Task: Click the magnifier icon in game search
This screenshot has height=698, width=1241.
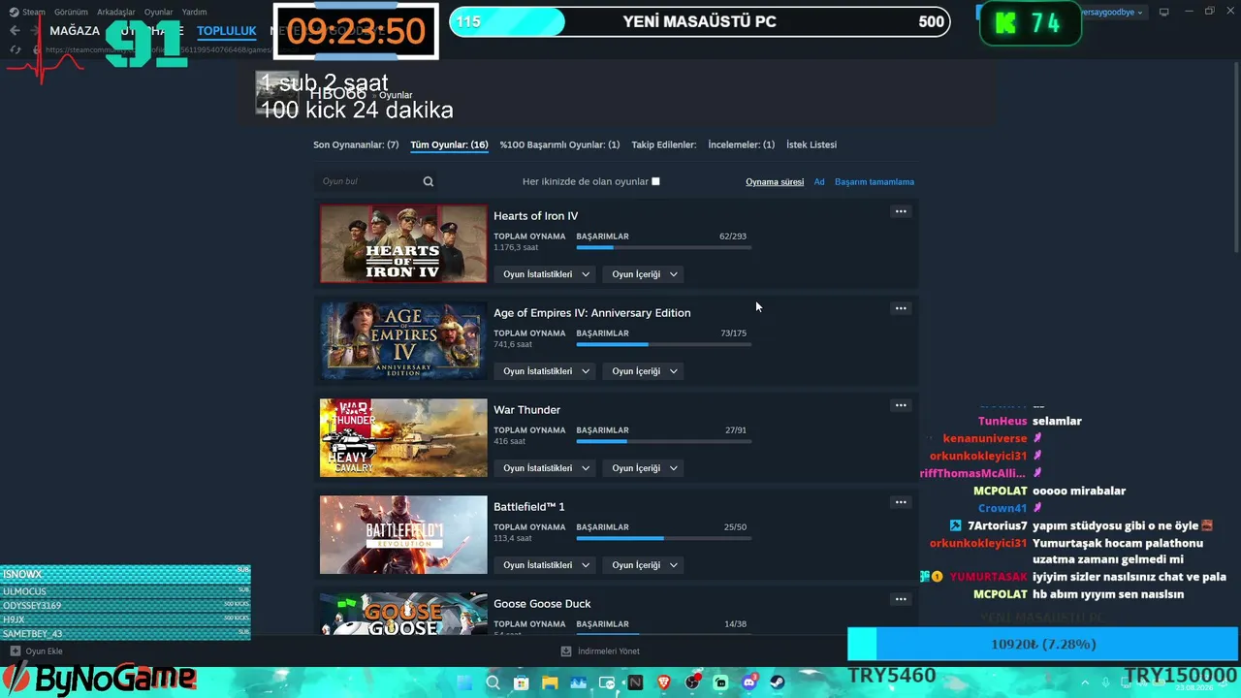Action: pyautogui.click(x=429, y=181)
